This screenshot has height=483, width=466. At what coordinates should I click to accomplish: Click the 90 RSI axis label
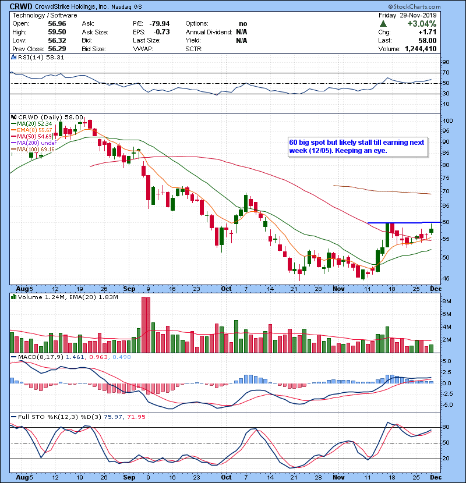[x=446, y=62]
